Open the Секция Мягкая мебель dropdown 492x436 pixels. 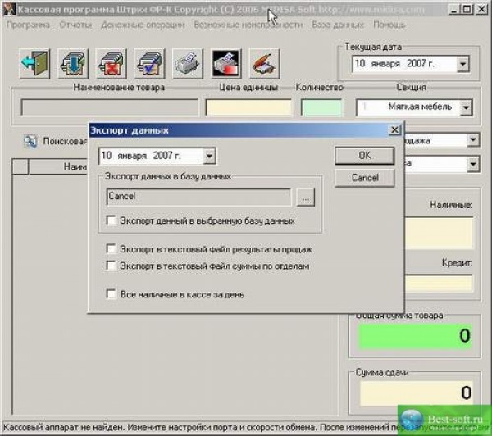pyautogui.click(x=466, y=107)
